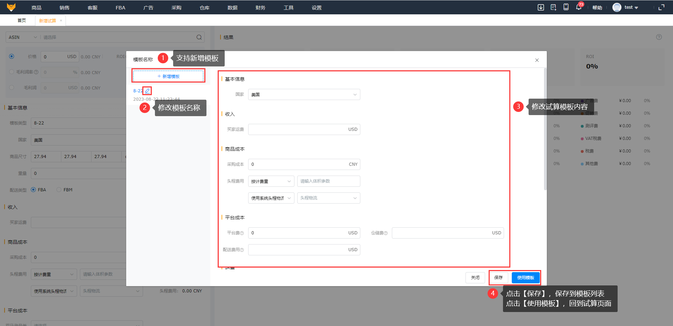Viewport: 673px width, 326px height.
Task: Click 平台费 USD input in dialog
Action: [x=304, y=233]
